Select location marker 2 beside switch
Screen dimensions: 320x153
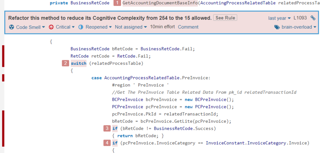65,63
